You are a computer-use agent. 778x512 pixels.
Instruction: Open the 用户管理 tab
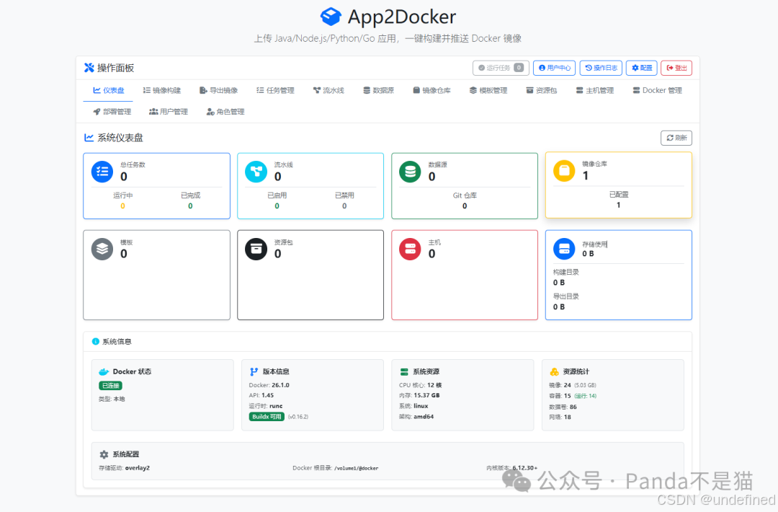click(169, 112)
